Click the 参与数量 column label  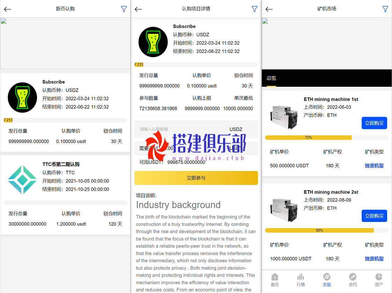point(149,98)
